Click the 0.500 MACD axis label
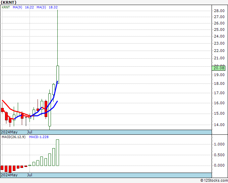 [x=219, y=155]
